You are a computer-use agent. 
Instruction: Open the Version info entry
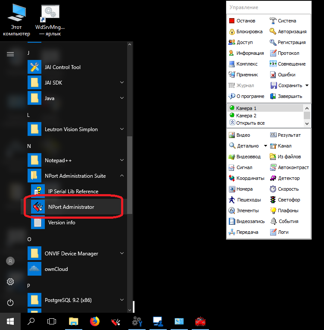(x=62, y=223)
